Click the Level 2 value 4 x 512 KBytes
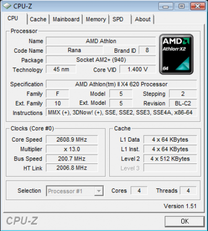This screenshot has height=231, width=208. coord(170,159)
